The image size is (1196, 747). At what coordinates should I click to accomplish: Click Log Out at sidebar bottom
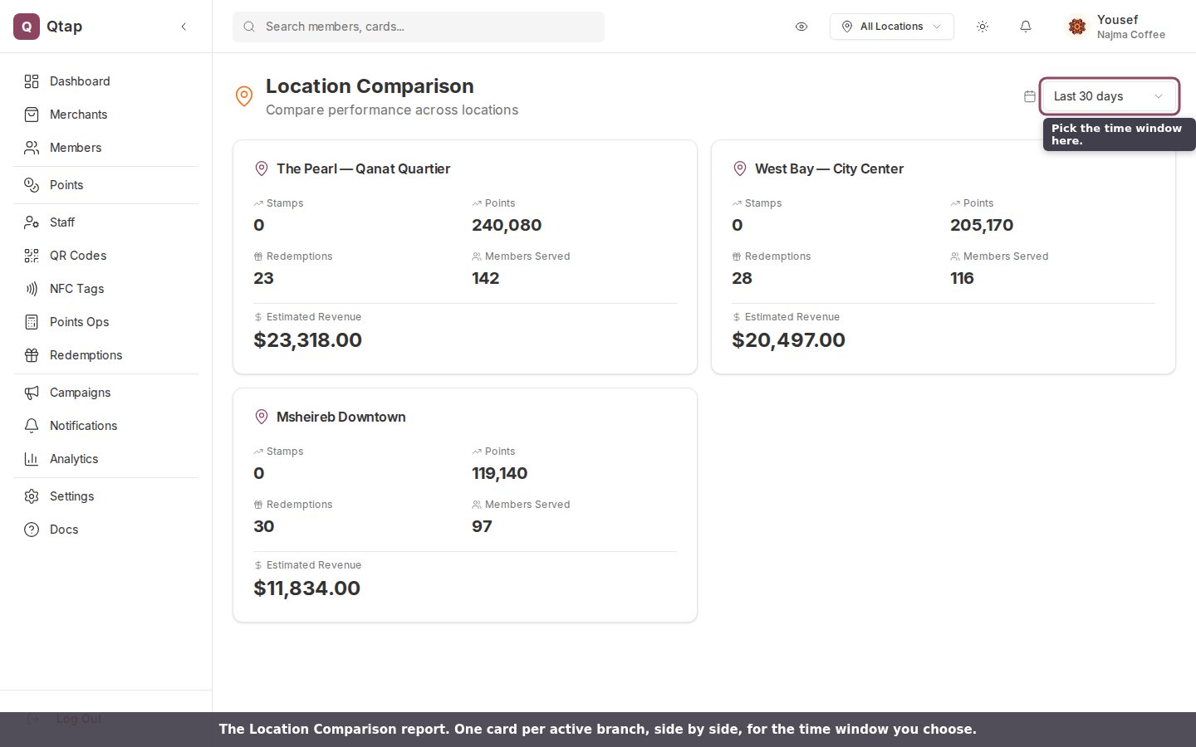pos(79,719)
